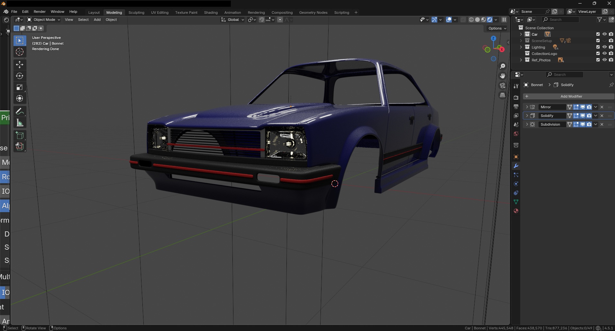Uncheck the Car collection checkbox

(x=598, y=34)
